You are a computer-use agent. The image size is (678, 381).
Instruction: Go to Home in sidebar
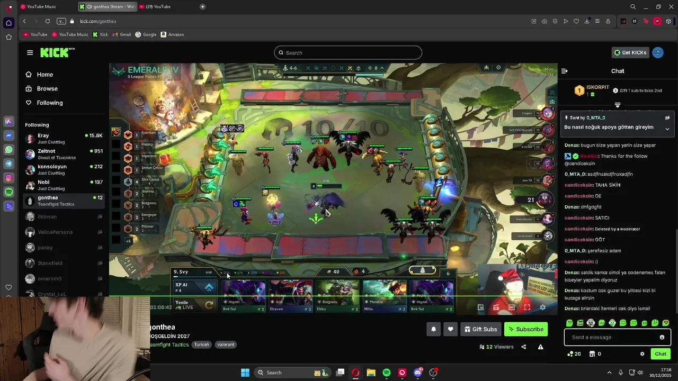pos(40,75)
